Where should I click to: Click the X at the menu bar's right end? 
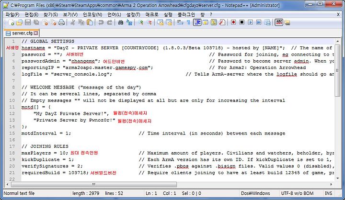338,15
